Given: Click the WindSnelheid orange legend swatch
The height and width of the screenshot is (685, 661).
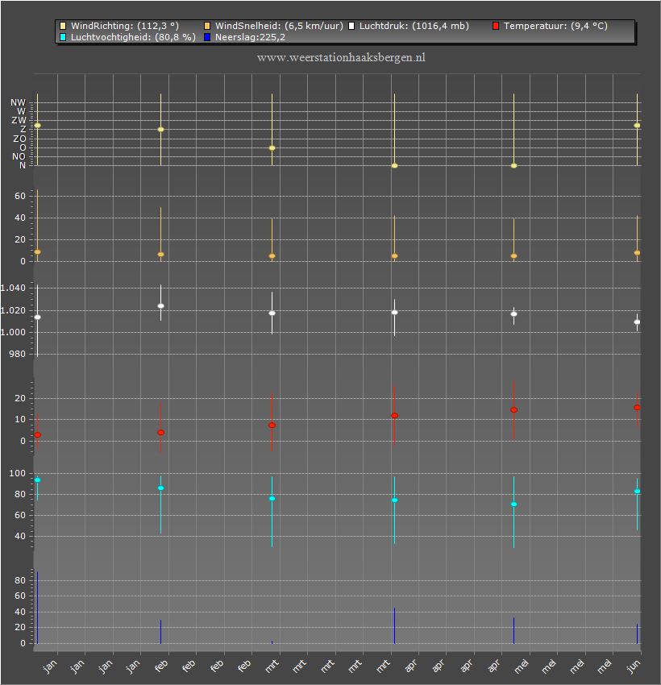Looking at the screenshot, I should [207, 27].
